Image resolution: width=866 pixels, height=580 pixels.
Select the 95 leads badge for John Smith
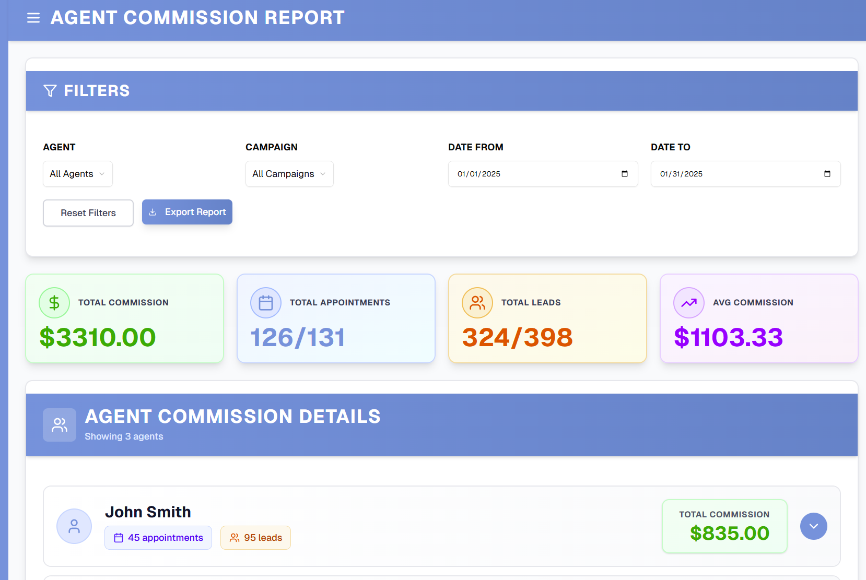pyautogui.click(x=255, y=537)
